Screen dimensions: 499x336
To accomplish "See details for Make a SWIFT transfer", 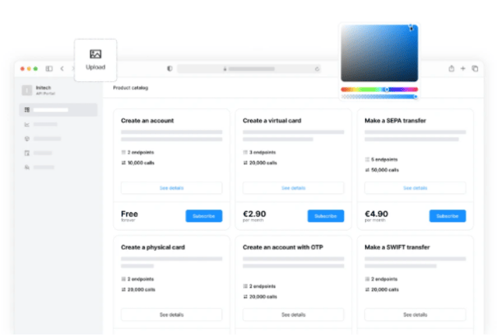I will (x=415, y=314).
